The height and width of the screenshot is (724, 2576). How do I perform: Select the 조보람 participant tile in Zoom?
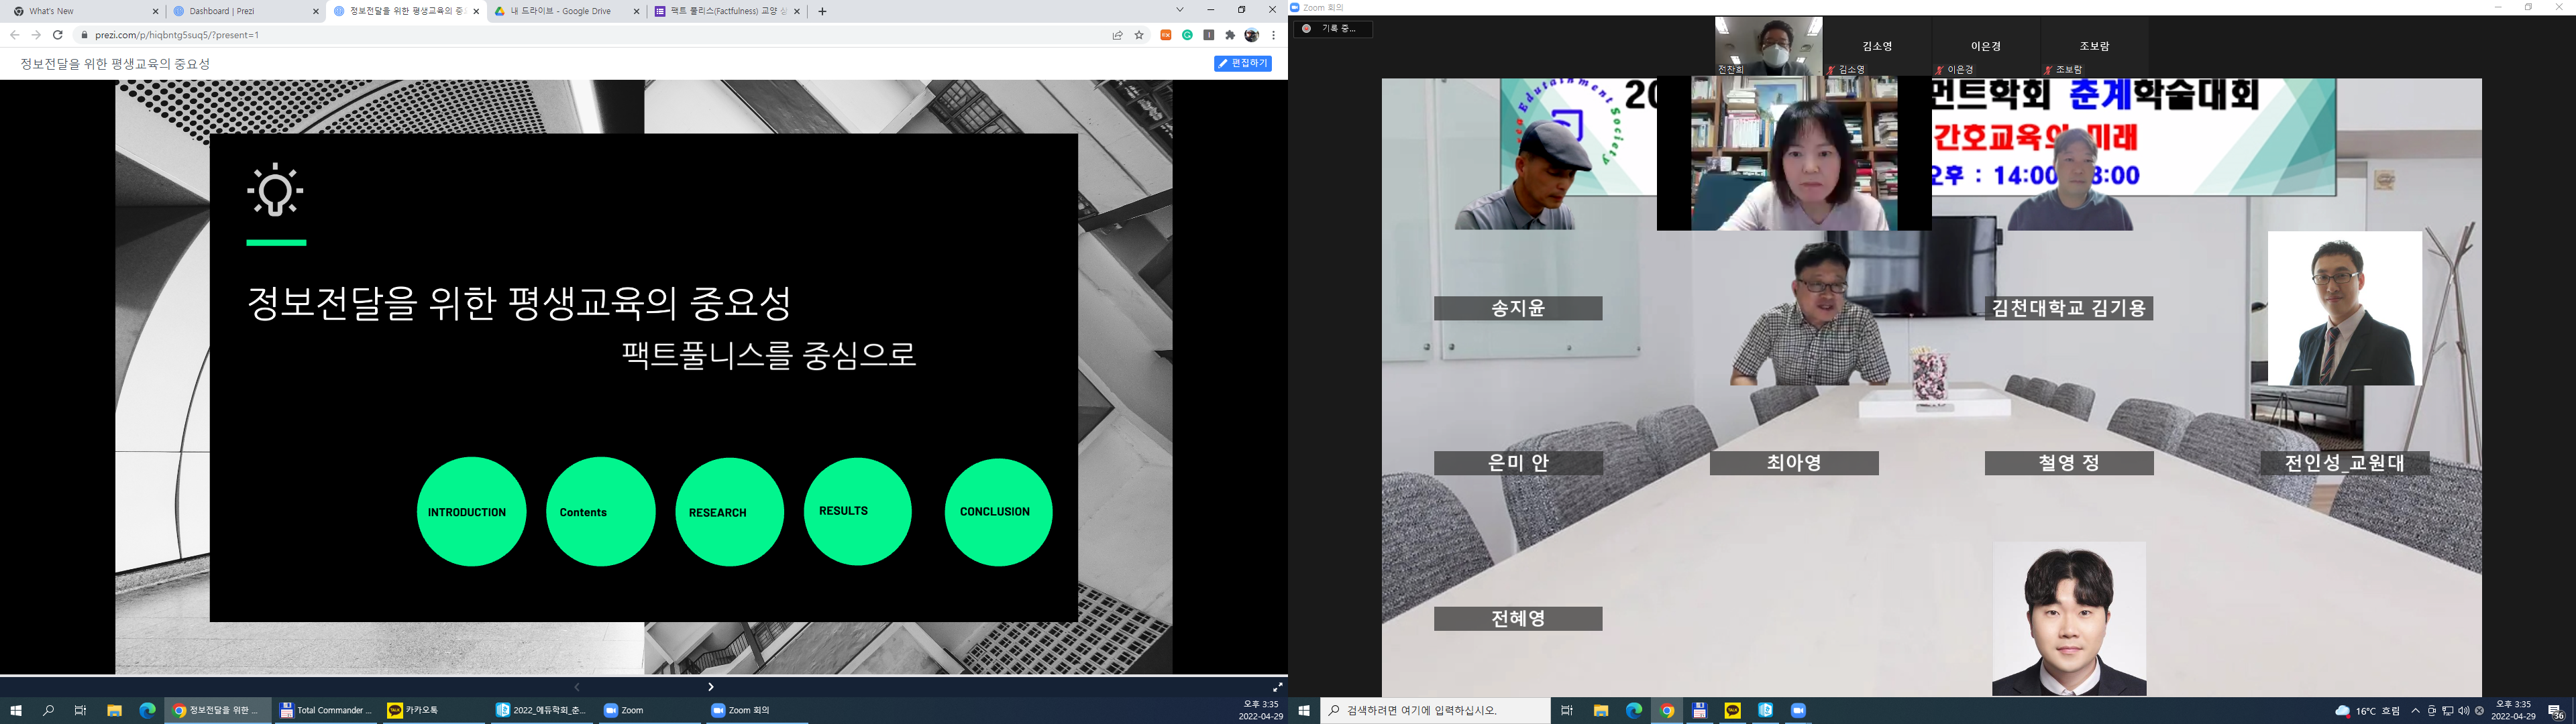click(x=2094, y=46)
